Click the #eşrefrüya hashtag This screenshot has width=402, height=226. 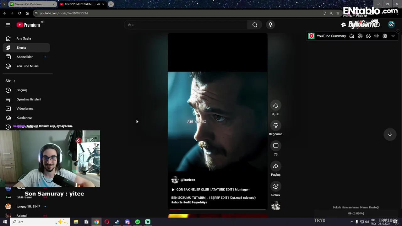tap(199, 202)
